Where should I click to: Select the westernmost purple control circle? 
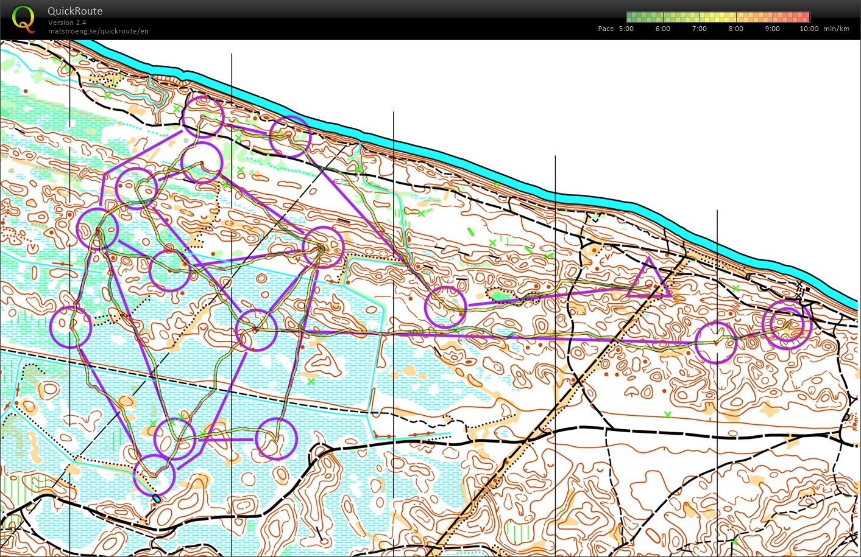pos(71,327)
